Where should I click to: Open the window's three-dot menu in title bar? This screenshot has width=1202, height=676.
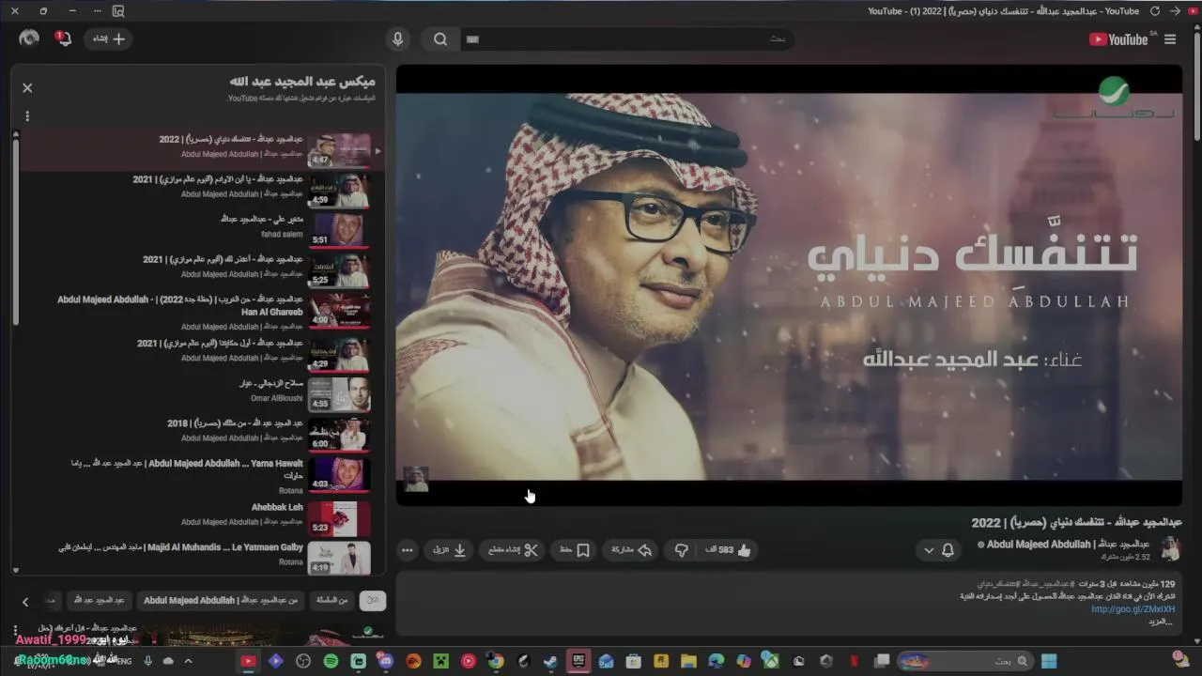pyautogui.click(x=96, y=11)
